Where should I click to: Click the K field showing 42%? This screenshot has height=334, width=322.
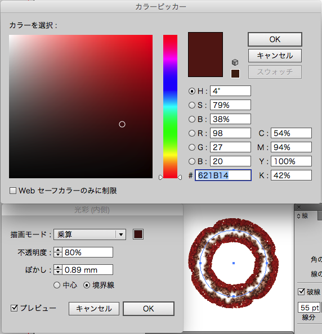coord(291,175)
